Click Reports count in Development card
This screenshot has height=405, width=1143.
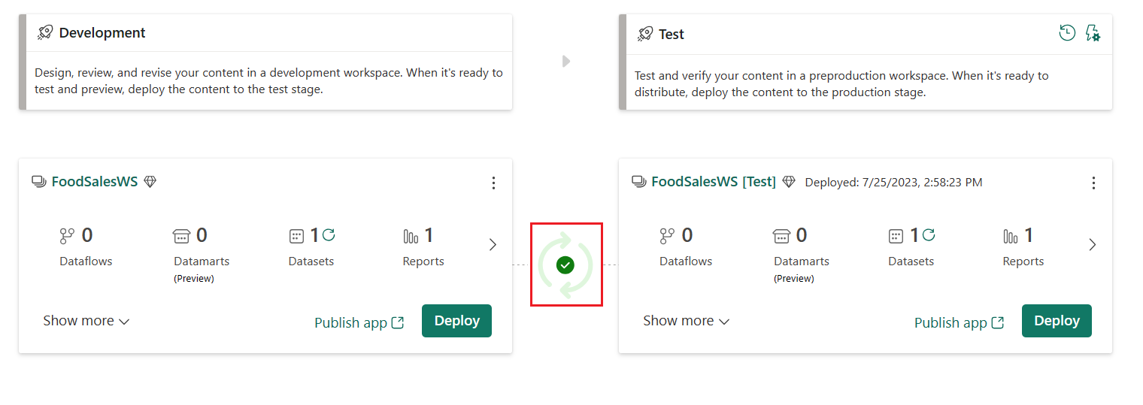[429, 235]
